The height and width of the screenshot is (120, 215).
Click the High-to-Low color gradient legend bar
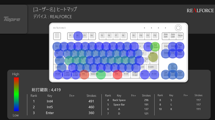pos(16,94)
